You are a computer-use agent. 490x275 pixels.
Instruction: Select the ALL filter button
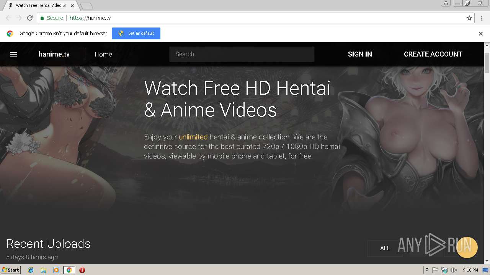(x=385, y=248)
